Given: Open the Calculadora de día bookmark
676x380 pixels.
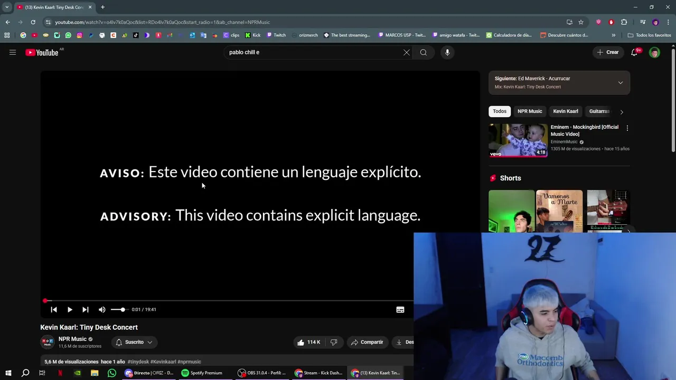Looking at the screenshot, I should (509, 35).
